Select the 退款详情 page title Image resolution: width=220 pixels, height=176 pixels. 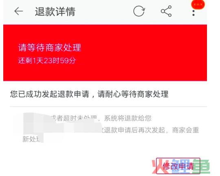[x=55, y=11]
